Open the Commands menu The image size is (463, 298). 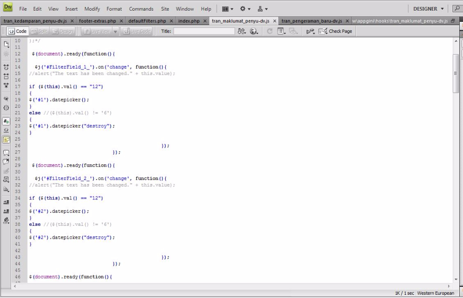(141, 9)
